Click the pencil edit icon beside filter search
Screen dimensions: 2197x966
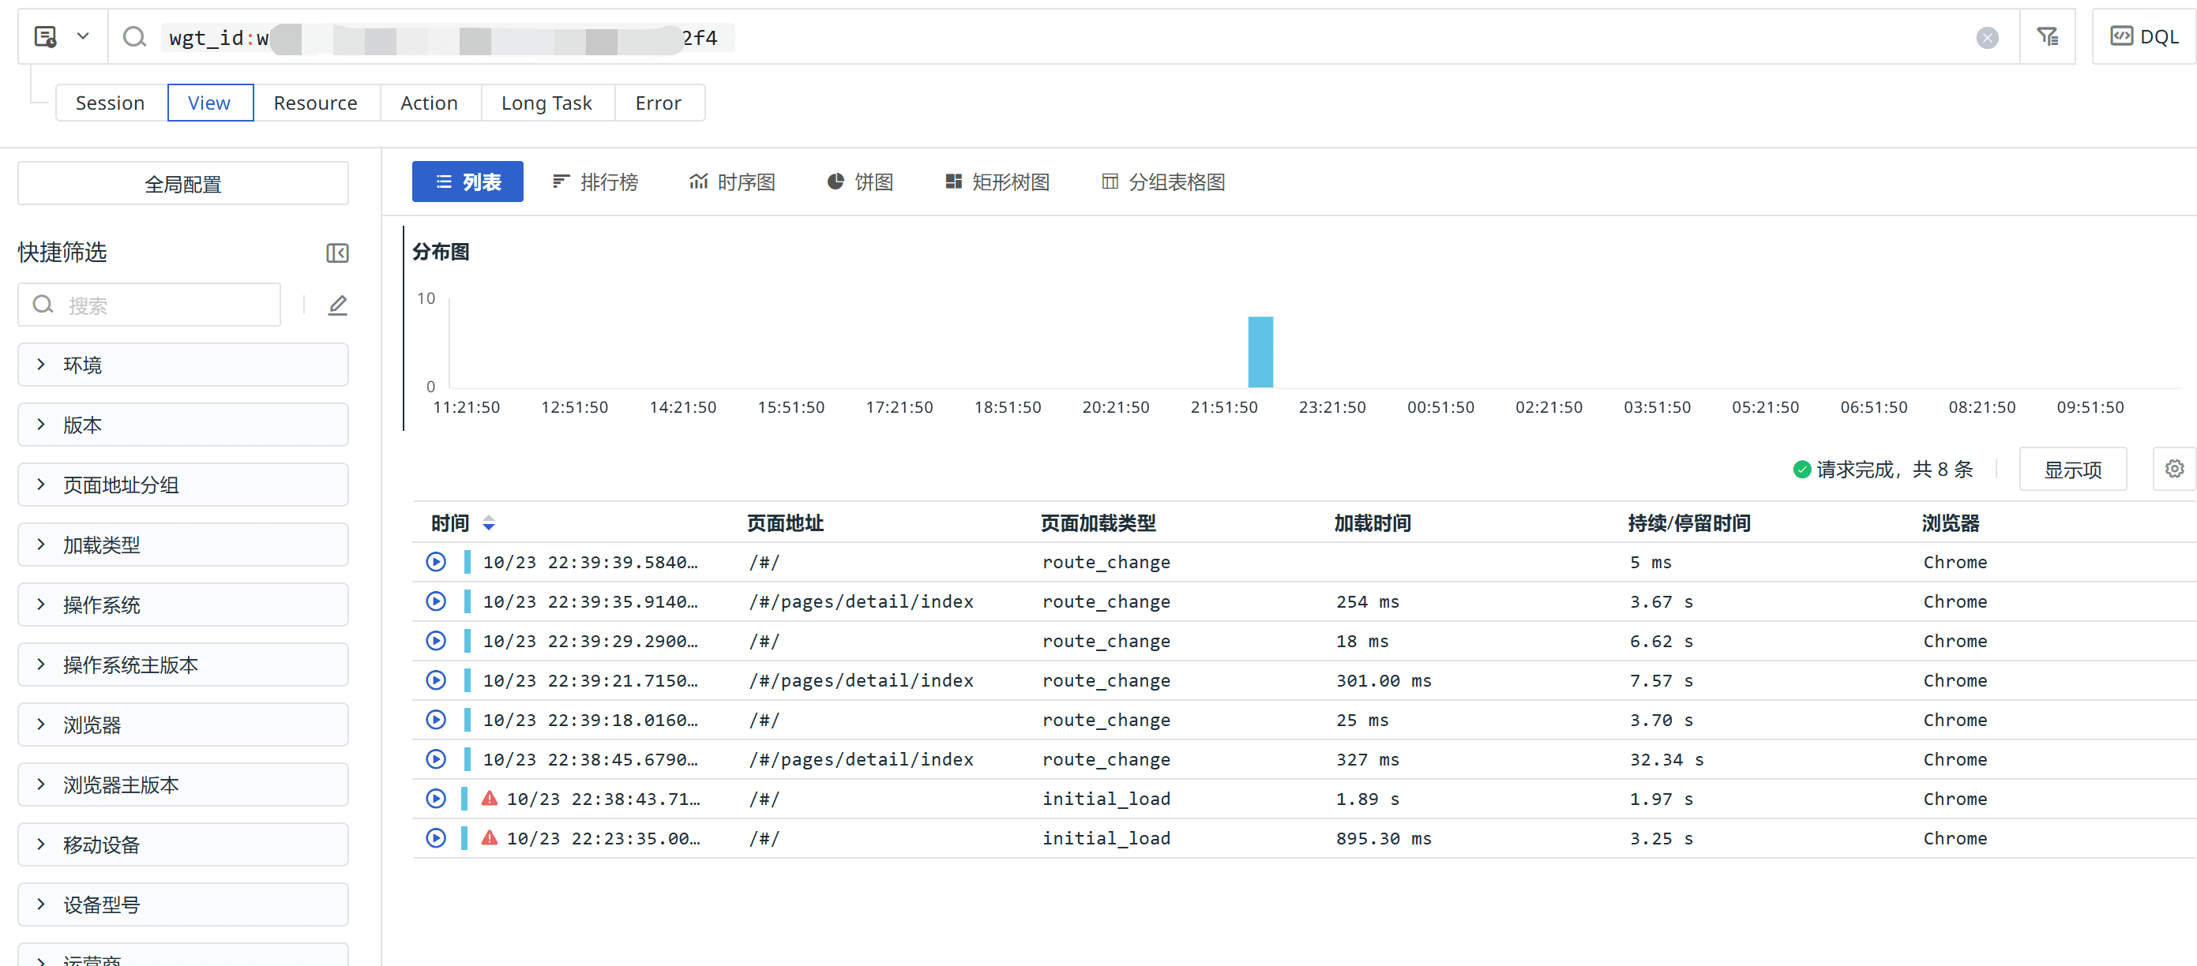(x=337, y=305)
